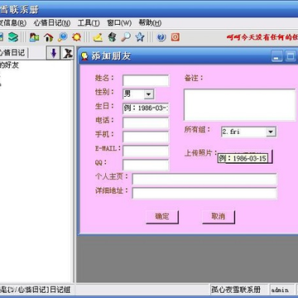Click the purple down arrow panel button
This screenshot has height=298, width=298.
point(54,53)
